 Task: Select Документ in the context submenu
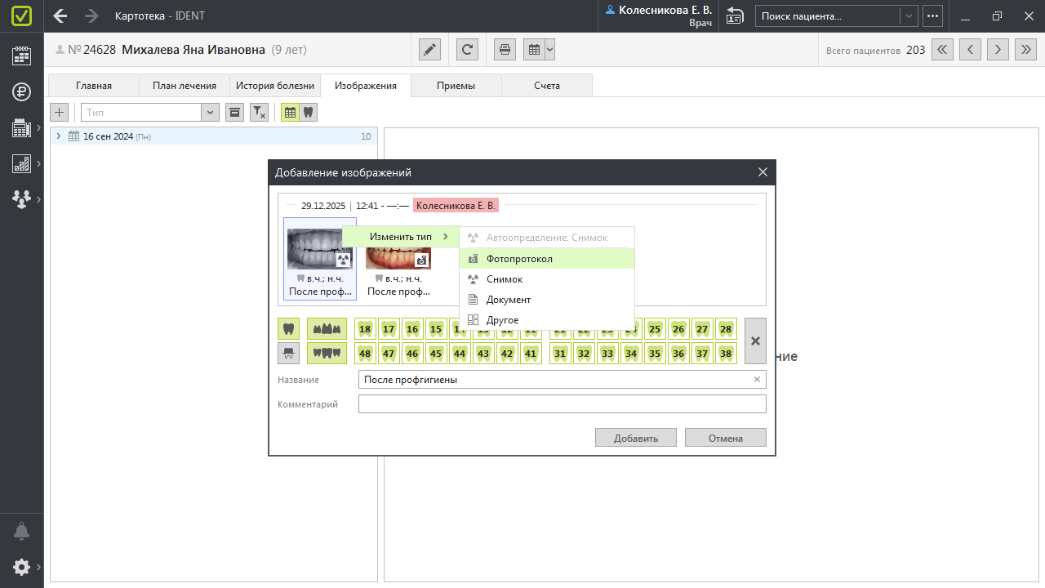pos(508,300)
